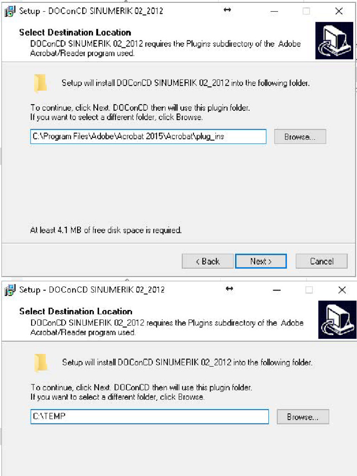Go back with the < Back button
The image size is (357, 476).
coord(208,261)
